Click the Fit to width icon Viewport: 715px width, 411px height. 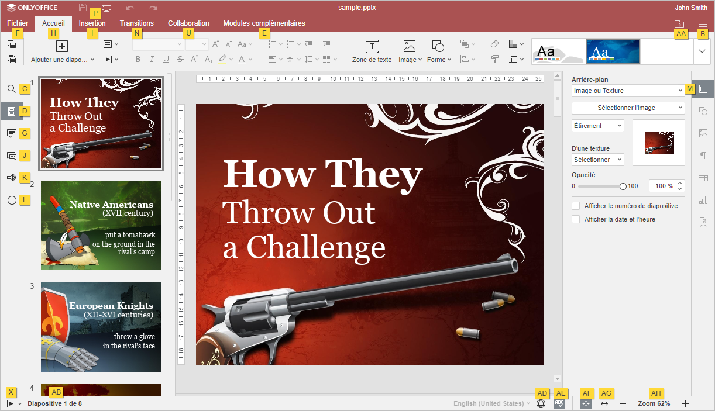click(x=605, y=403)
